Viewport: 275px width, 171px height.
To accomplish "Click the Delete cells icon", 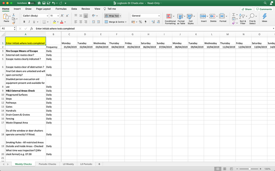I will click(212, 16).
